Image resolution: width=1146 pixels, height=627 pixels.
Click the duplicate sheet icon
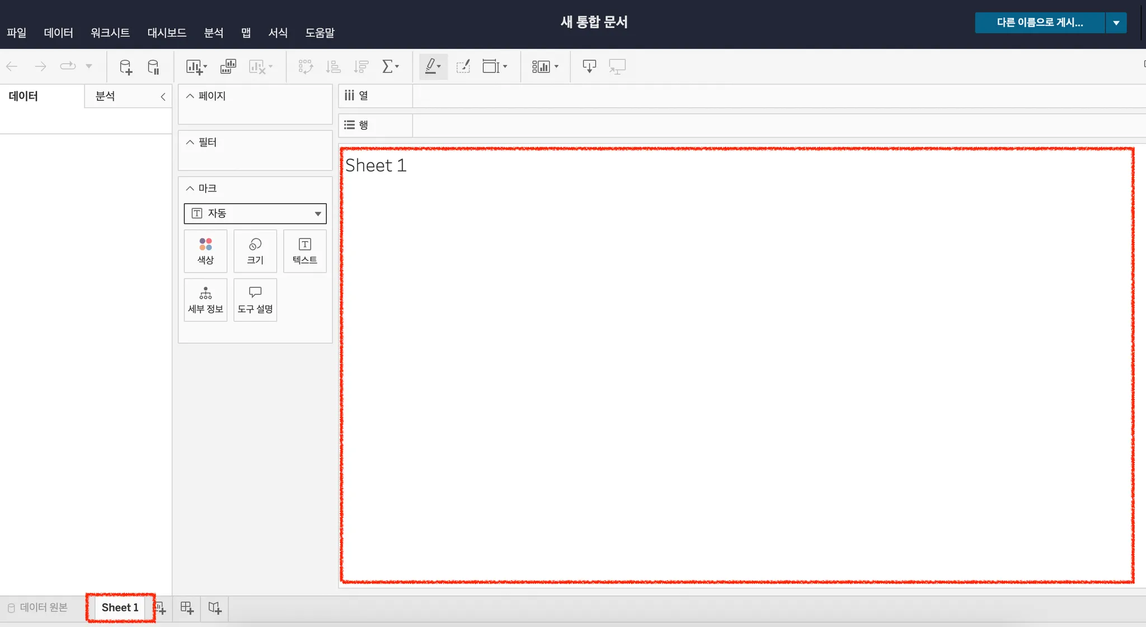click(228, 67)
